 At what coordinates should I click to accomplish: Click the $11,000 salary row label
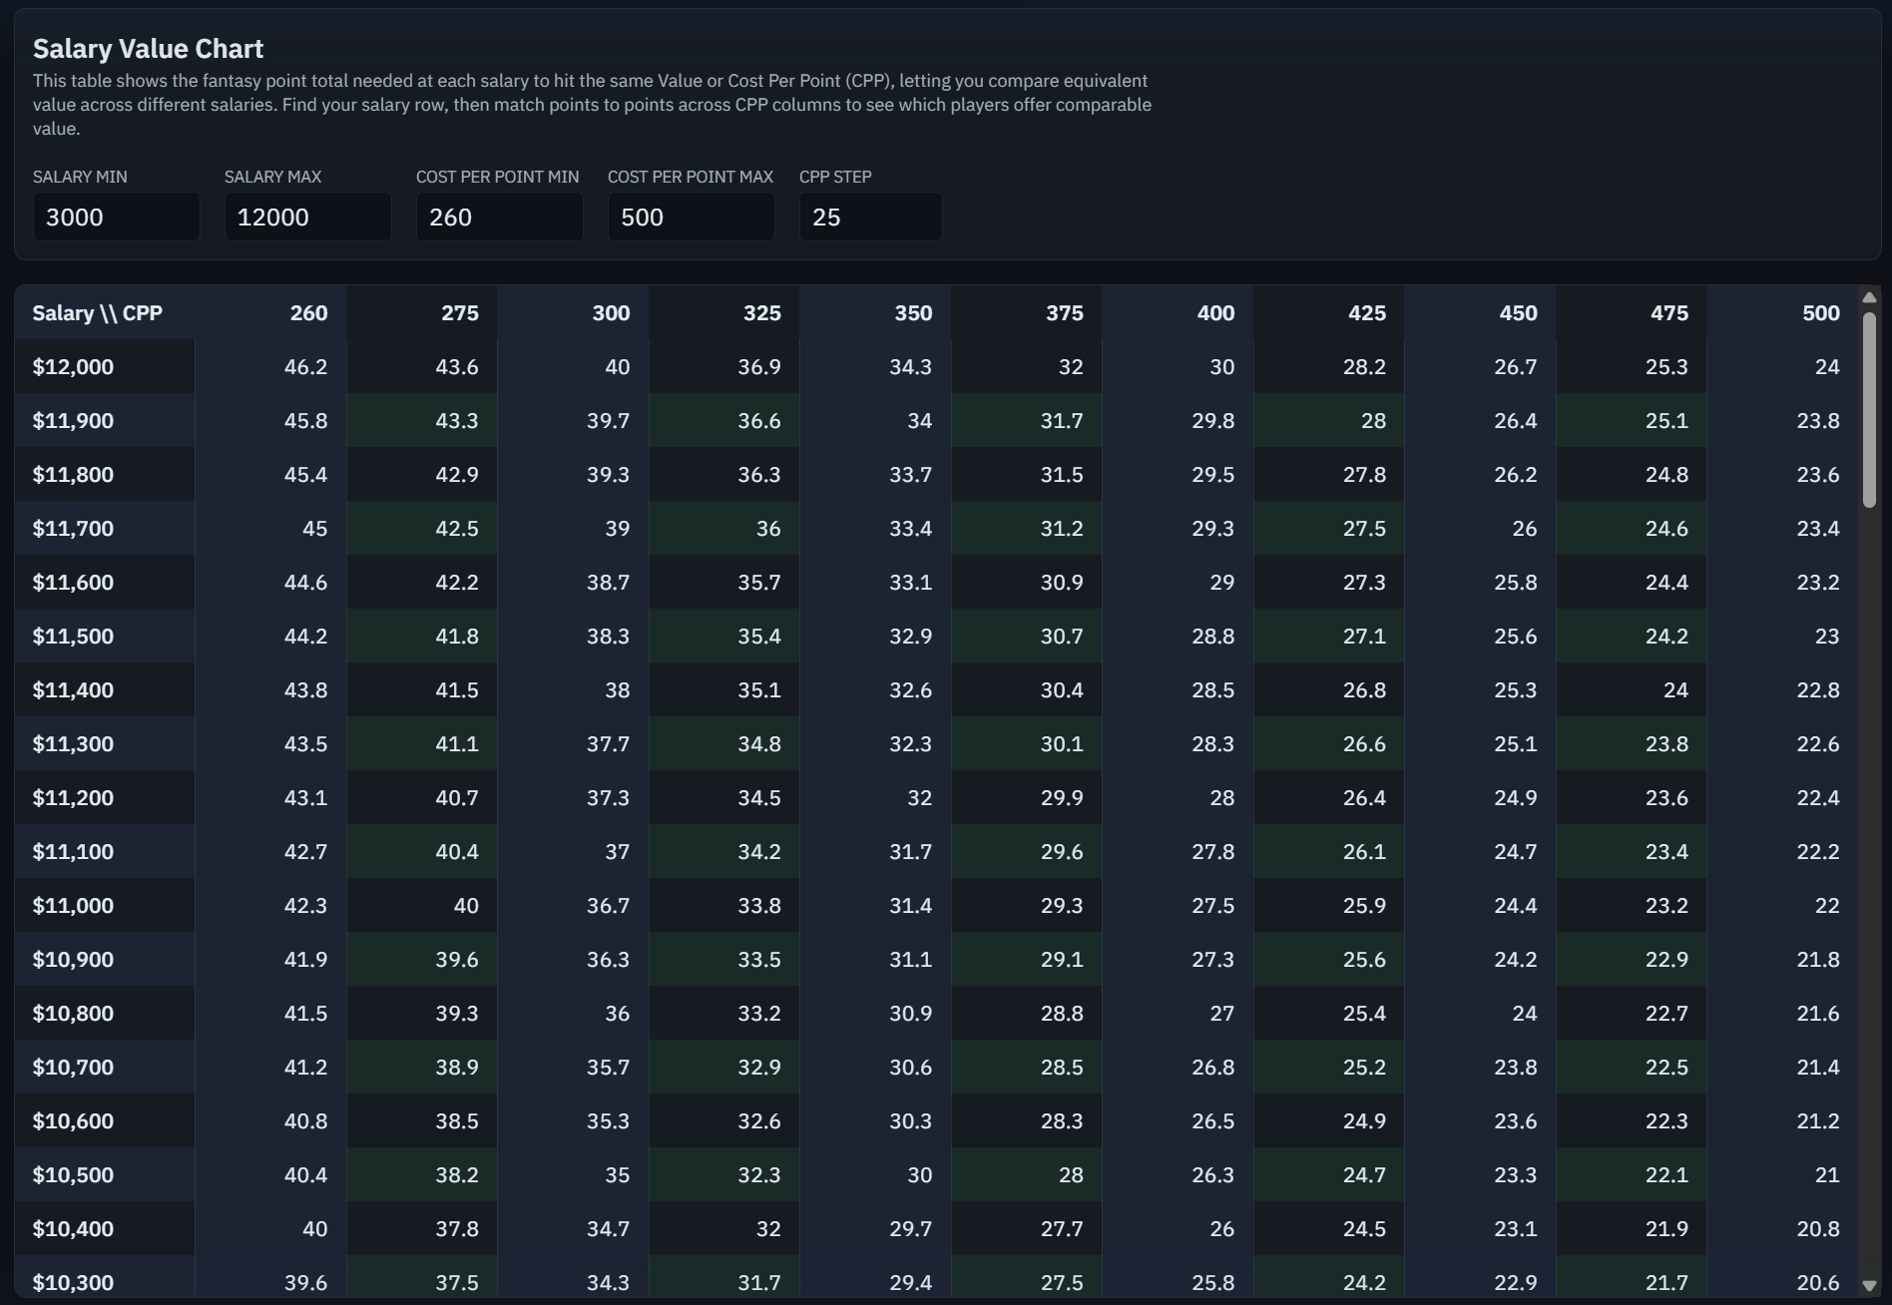click(x=105, y=905)
